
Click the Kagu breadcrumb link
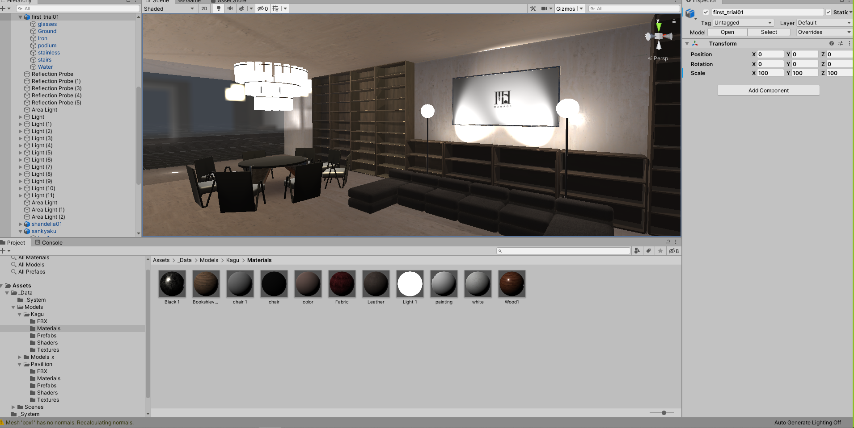(x=233, y=260)
